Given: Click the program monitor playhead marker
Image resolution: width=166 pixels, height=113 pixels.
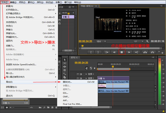Looking at the screenshot, I should coord(82,46).
